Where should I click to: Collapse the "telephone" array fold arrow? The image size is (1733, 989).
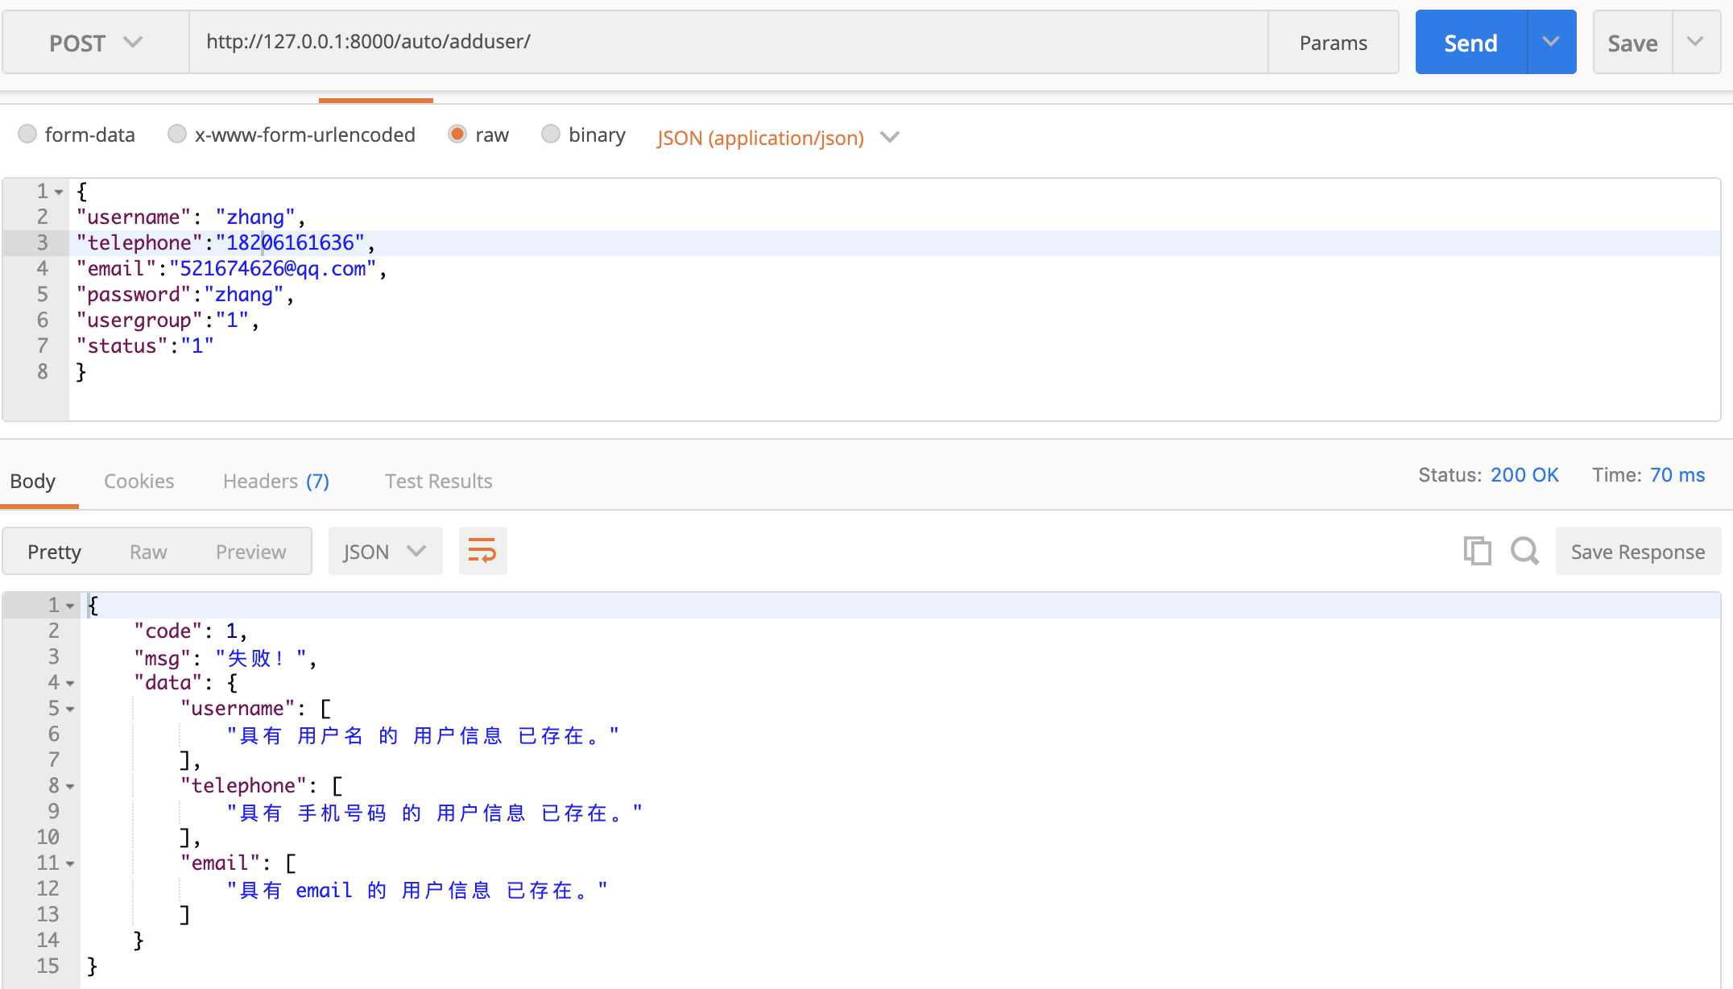[x=70, y=787]
